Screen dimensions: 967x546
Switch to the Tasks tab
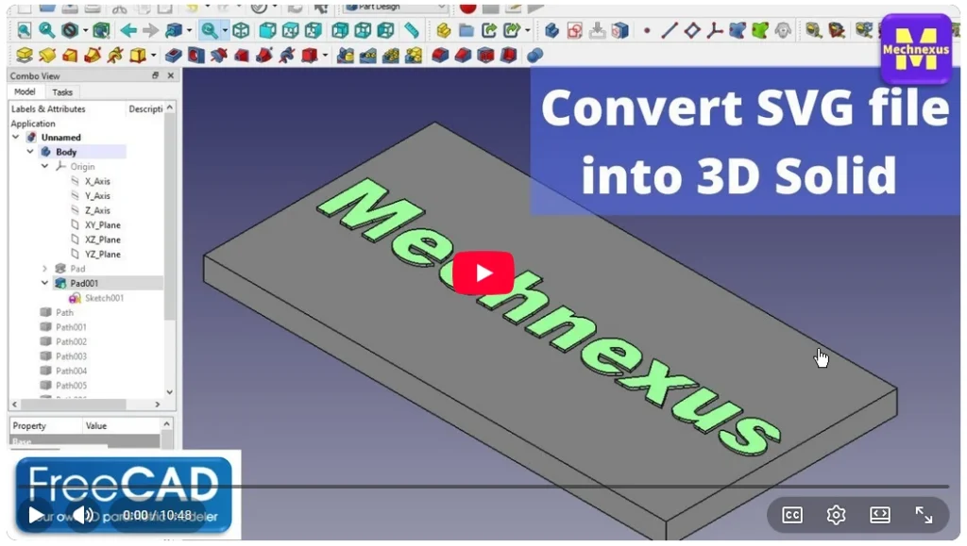click(x=62, y=92)
